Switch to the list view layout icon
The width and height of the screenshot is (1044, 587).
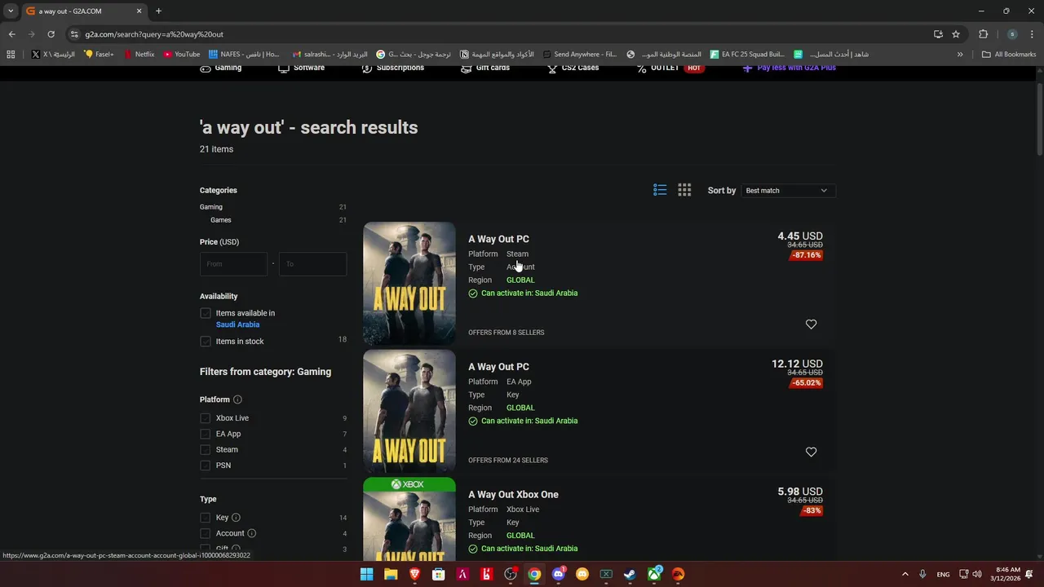tap(660, 190)
